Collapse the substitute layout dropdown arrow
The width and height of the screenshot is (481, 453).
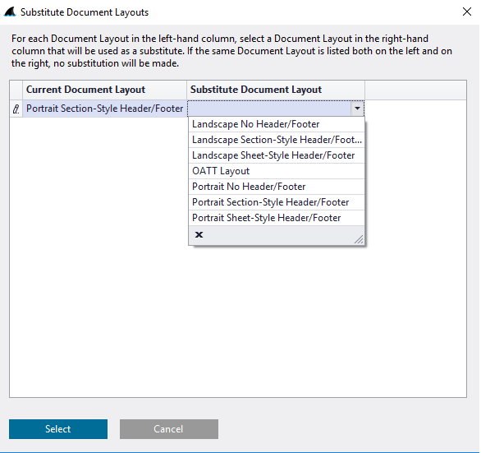coord(357,109)
